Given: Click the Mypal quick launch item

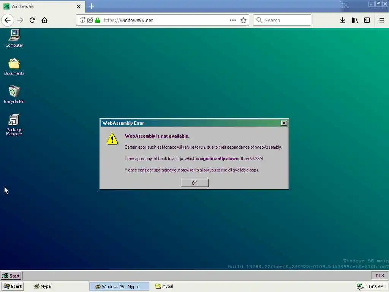Looking at the screenshot, I should 43,286.
